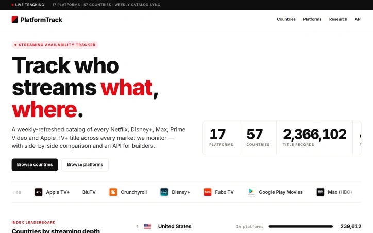Open the BluTV platform link
The image size is (373, 233).
coord(89,192)
